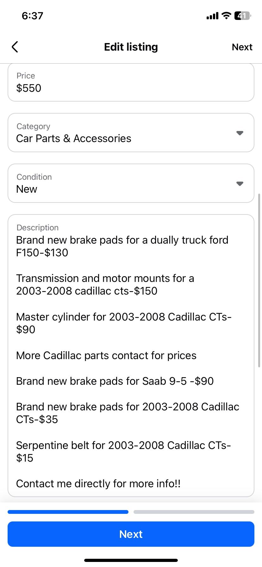Click the gray unfilled progress segment

point(194,512)
